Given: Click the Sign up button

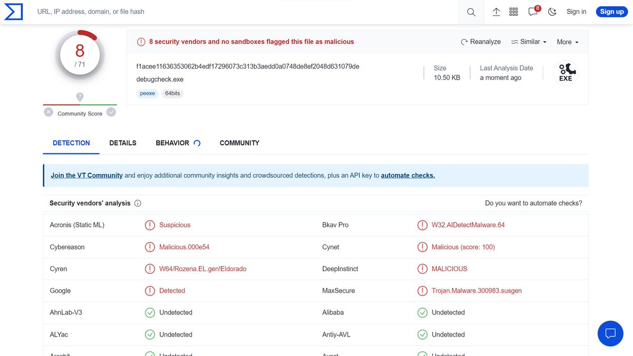Looking at the screenshot, I should pos(612,12).
